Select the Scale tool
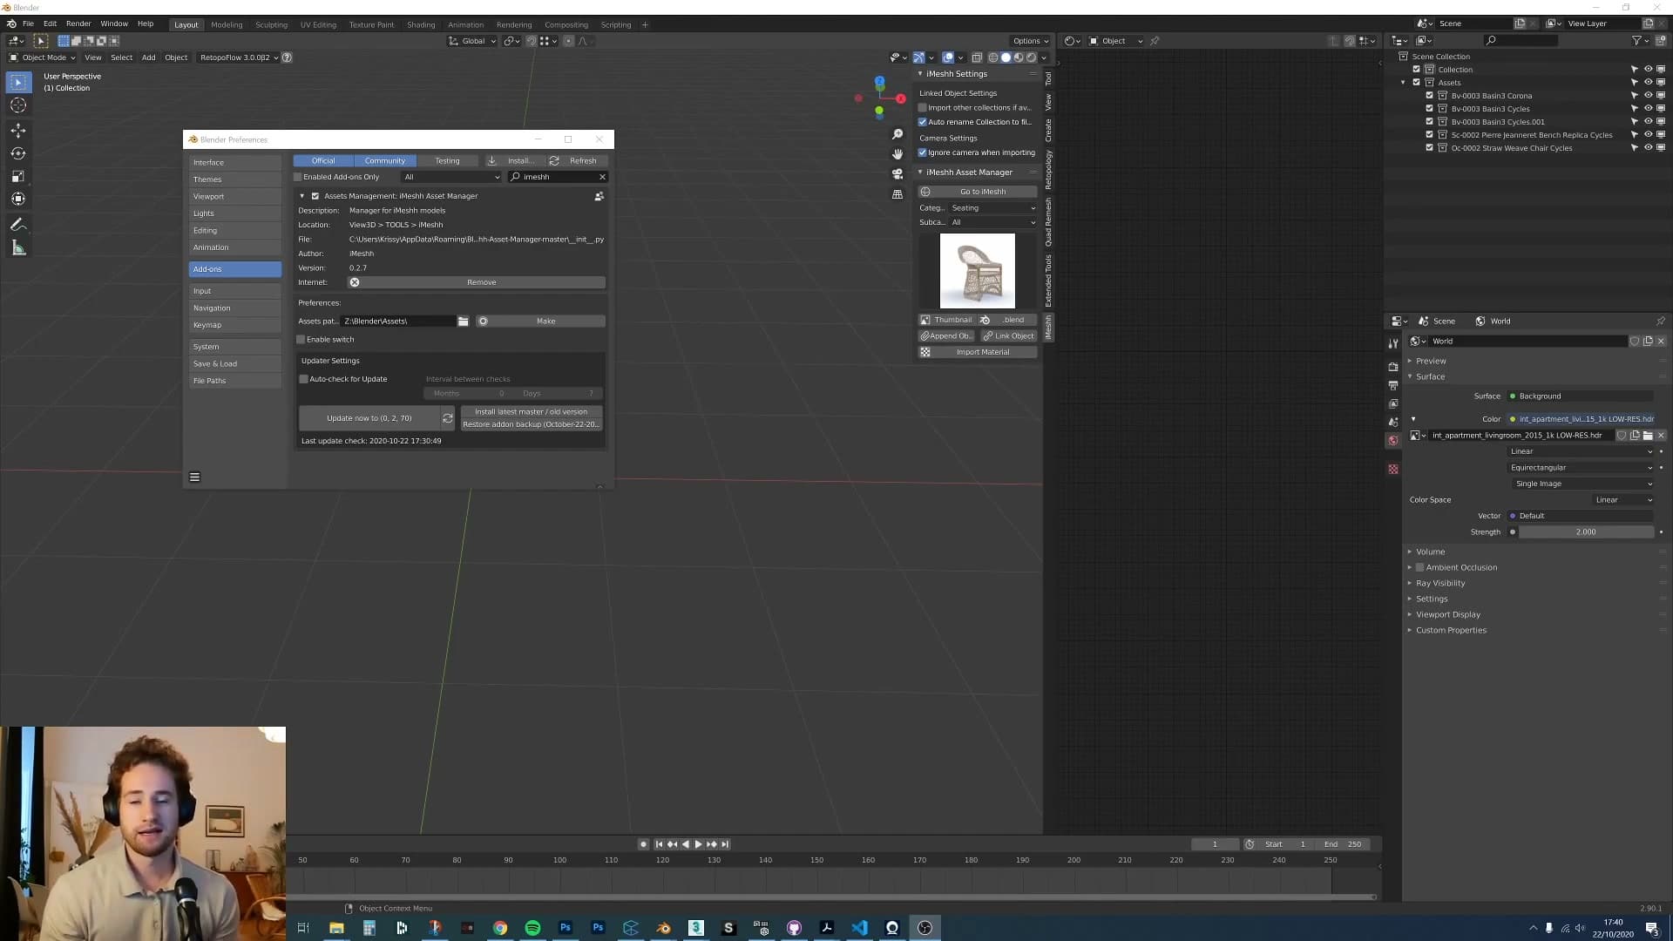This screenshot has height=941, width=1673. (x=17, y=176)
